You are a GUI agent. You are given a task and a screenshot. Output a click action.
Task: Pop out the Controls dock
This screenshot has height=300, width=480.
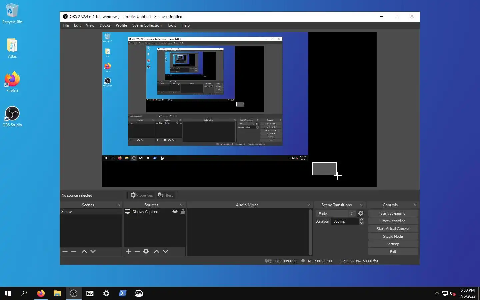pyautogui.click(x=416, y=205)
